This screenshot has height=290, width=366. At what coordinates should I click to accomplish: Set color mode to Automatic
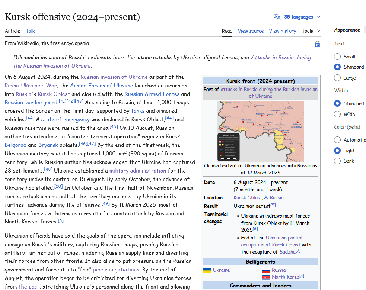[337, 140]
